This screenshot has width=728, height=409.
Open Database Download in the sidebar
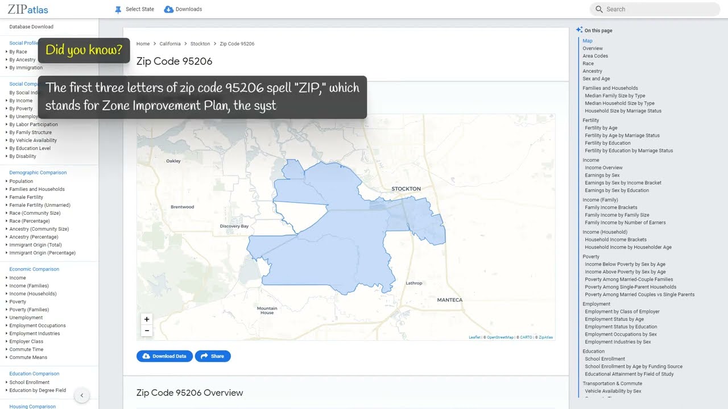point(31,27)
